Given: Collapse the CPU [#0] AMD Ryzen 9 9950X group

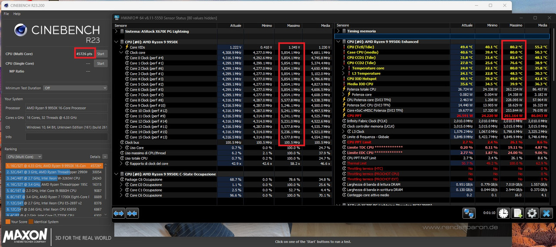Looking at the screenshot, I should point(116,42).
